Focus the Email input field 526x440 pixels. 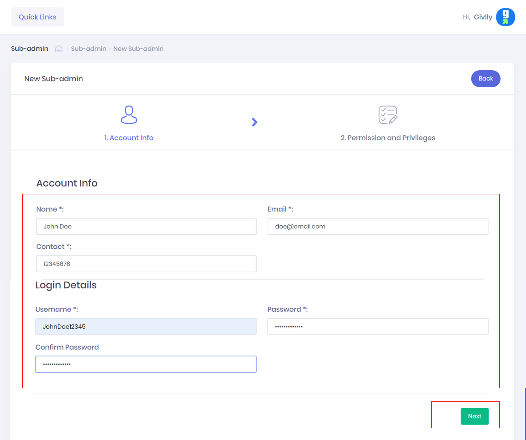[x=378, y=226]
